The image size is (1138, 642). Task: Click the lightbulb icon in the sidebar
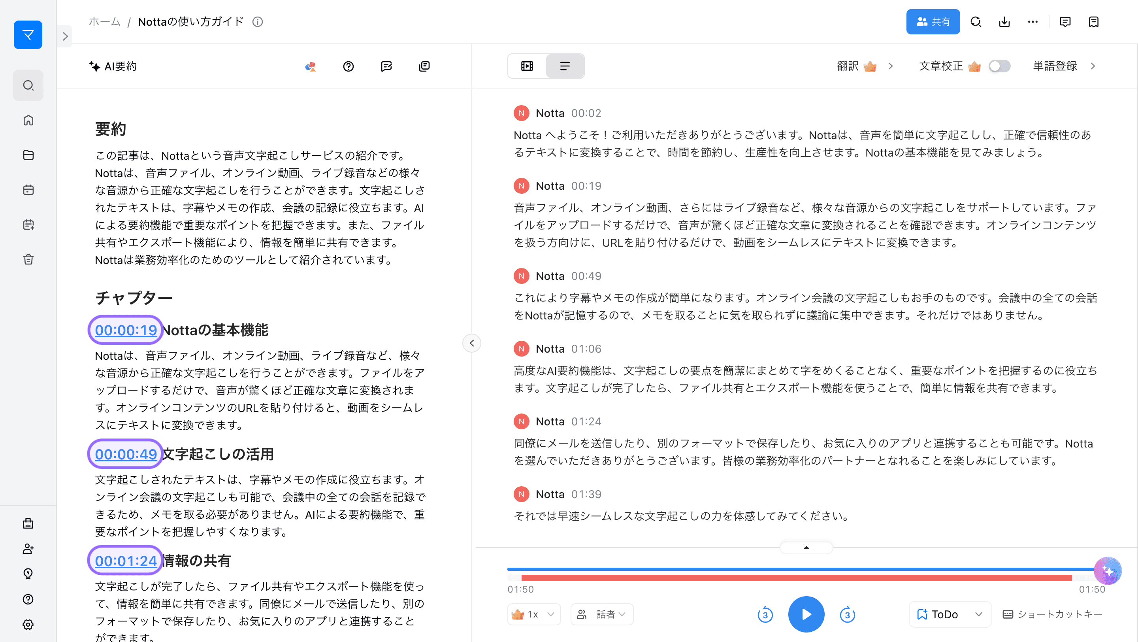click(28, 574)
